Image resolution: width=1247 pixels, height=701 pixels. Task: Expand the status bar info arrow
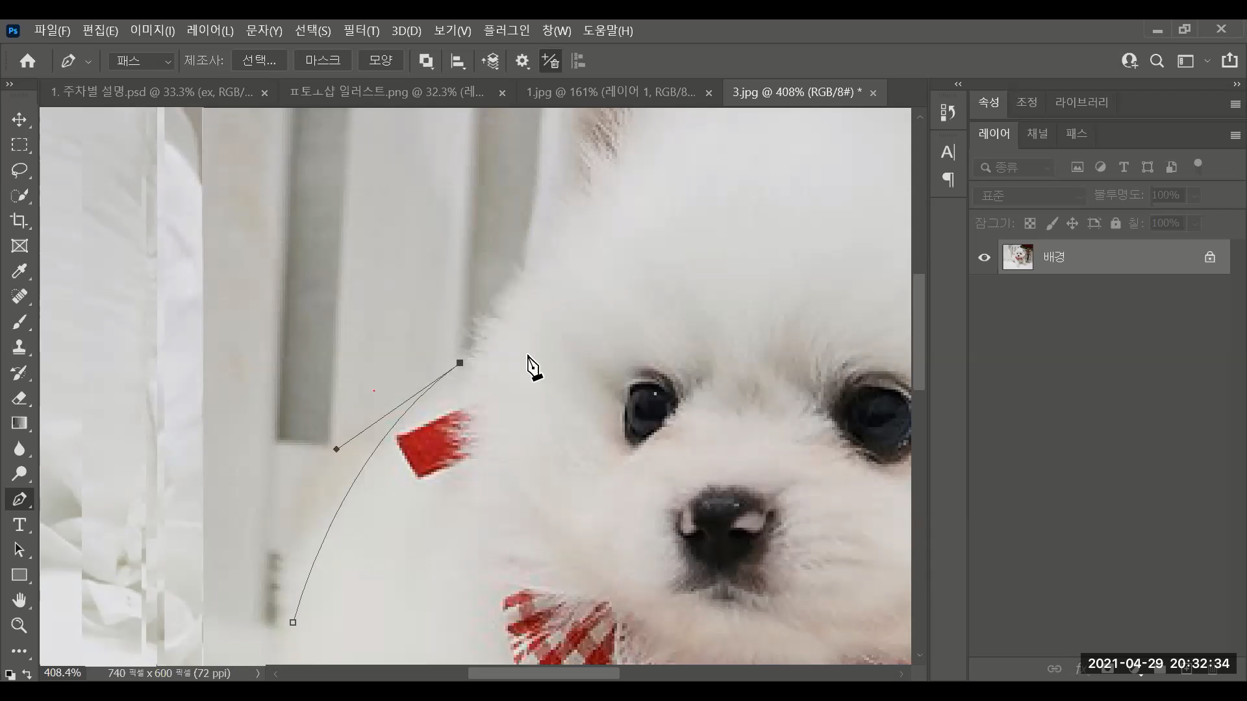tap(258, 674)
